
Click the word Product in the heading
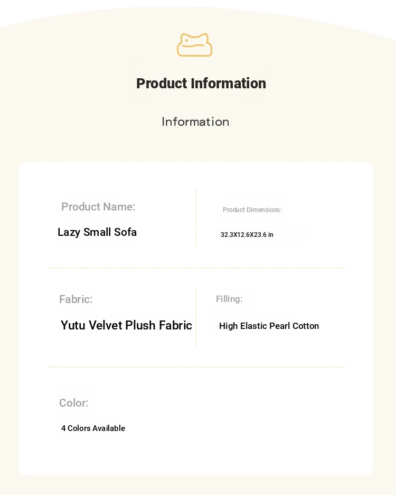[x=162, y=84]
